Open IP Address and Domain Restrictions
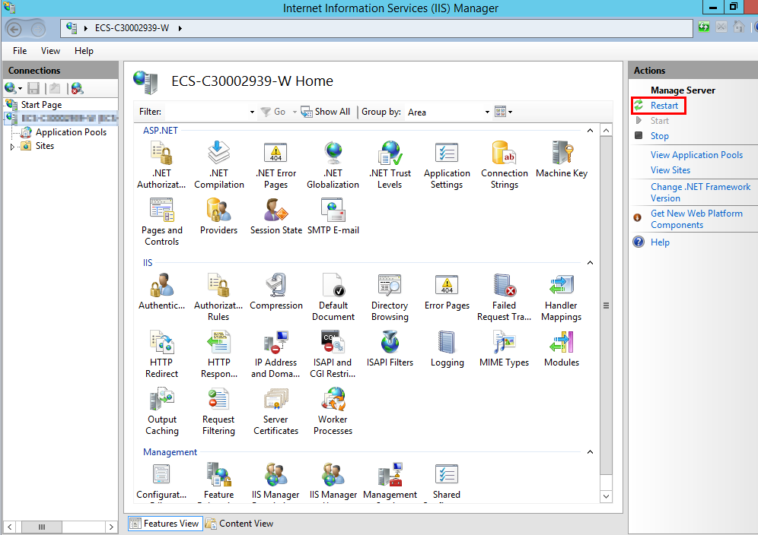 (275, 354)
